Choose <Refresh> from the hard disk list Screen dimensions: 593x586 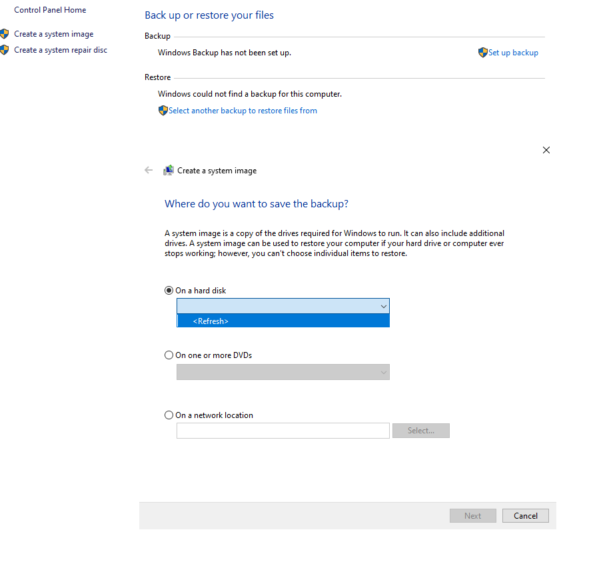point(283,321)
